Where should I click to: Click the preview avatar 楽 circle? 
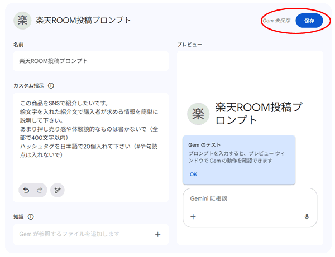point(198,114)
